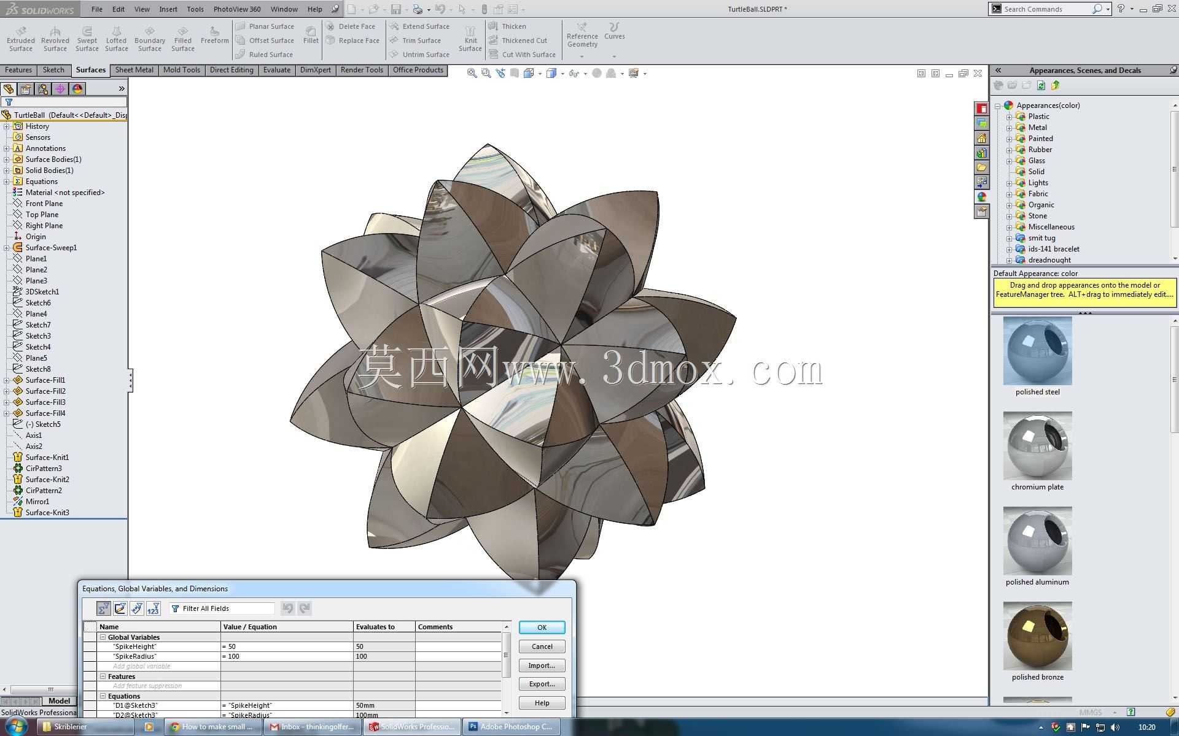Image resolution: width=1179 pixels, height=736 pixels.
Task: Select the Extruded Surface tool
Action: (x=21, y=39)
